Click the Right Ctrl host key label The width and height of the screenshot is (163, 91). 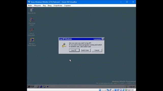(130, 90)
